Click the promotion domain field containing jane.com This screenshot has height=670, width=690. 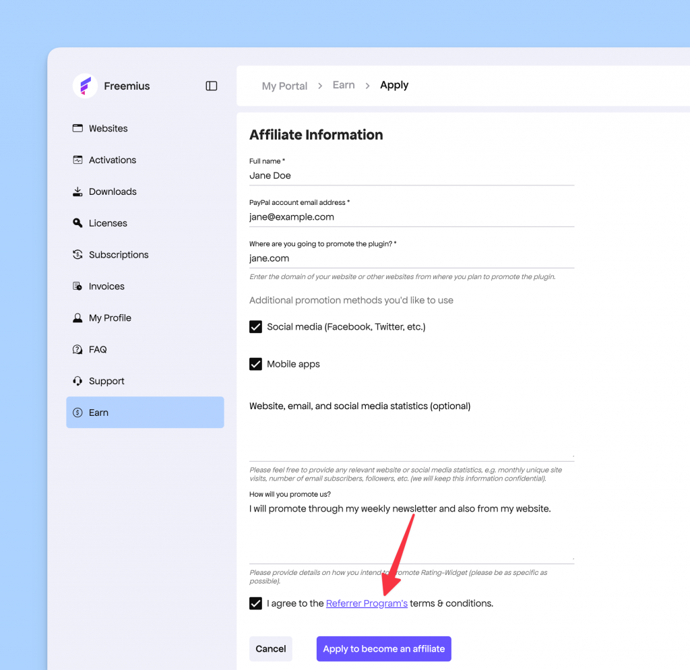click(412, 258)
